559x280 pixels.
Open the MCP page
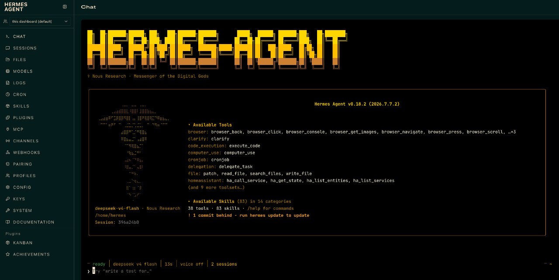37,129
